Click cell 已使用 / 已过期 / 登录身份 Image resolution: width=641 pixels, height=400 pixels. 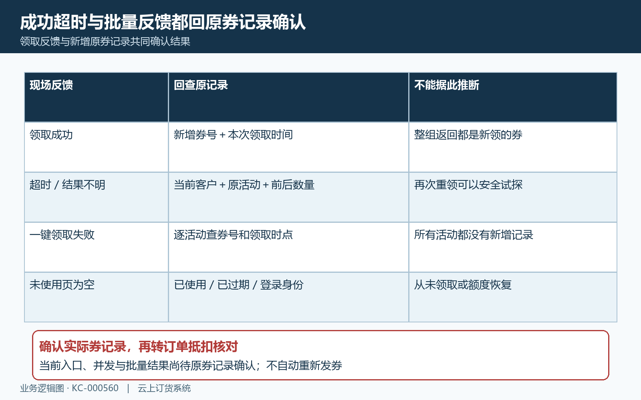pyautogui.click(x=288, y=297)
